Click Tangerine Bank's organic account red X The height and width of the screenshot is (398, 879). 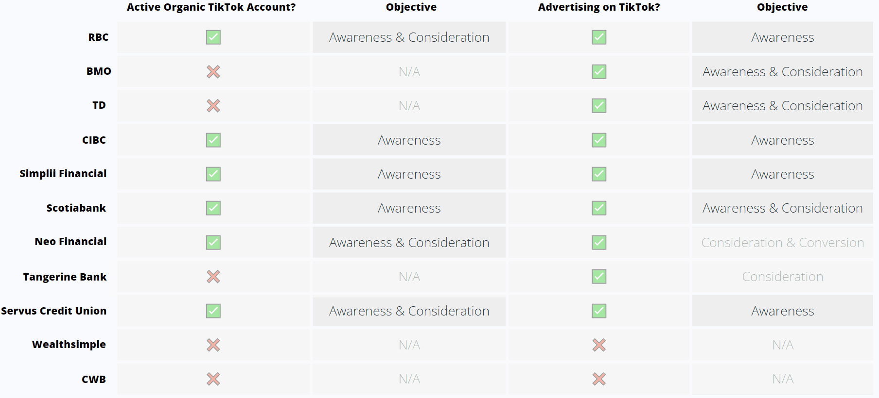213,277
